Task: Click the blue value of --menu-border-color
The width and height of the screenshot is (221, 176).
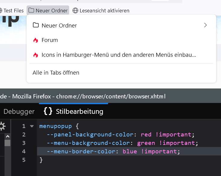Action: (x=130, y=151)
